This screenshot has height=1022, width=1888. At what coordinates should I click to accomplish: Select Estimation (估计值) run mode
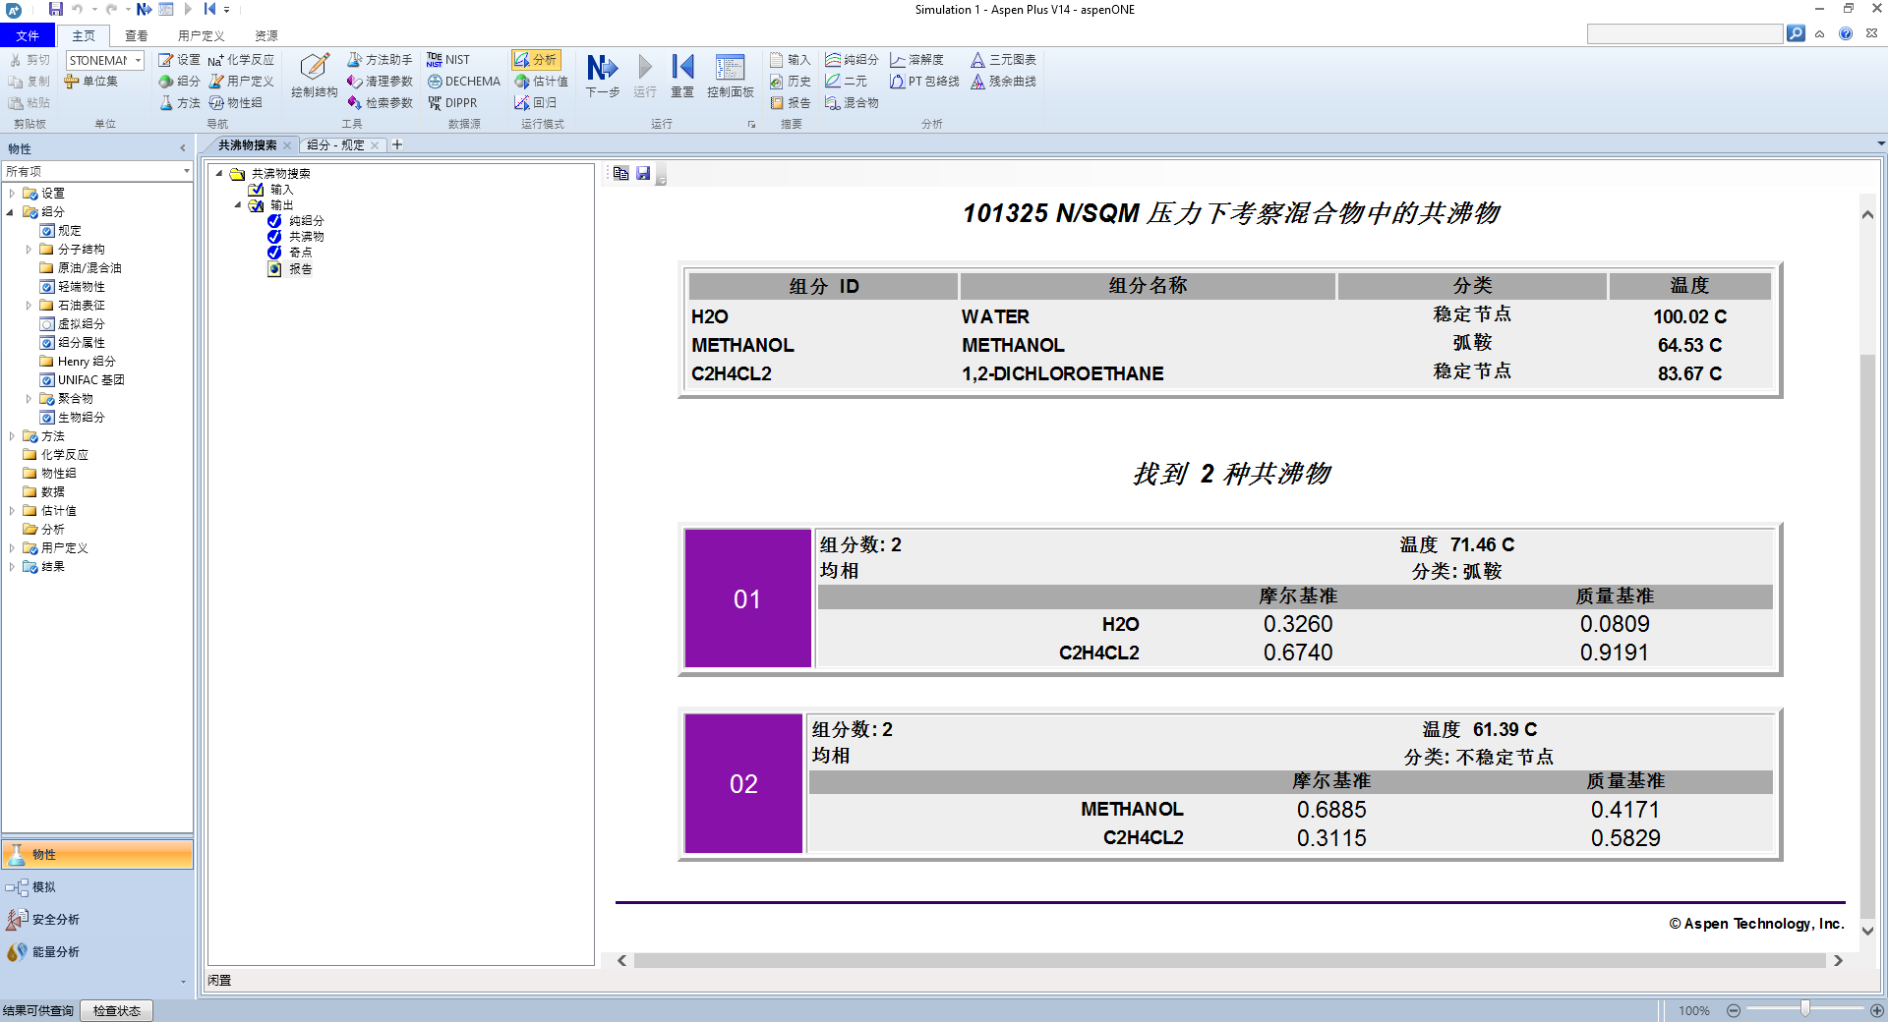(x=542, y=82)
